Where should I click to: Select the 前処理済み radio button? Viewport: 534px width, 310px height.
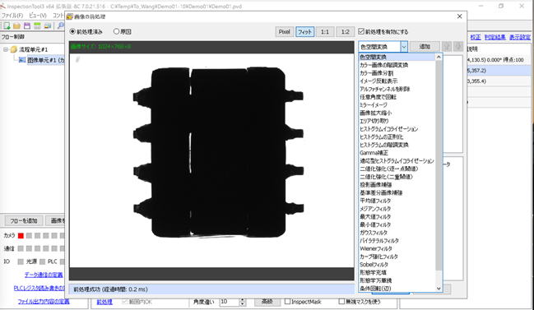click(72, 31)
